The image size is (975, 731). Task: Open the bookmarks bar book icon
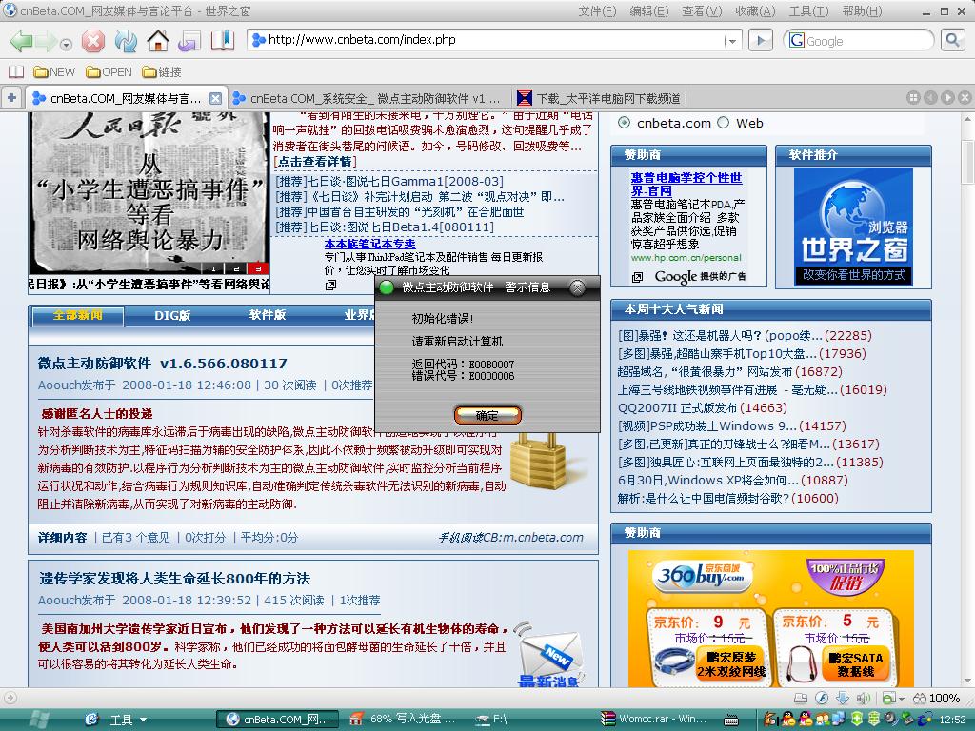(x=15, y=71)
